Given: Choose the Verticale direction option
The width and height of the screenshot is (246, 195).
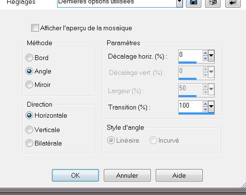Looking at the screenshot, I should point(29,130).
